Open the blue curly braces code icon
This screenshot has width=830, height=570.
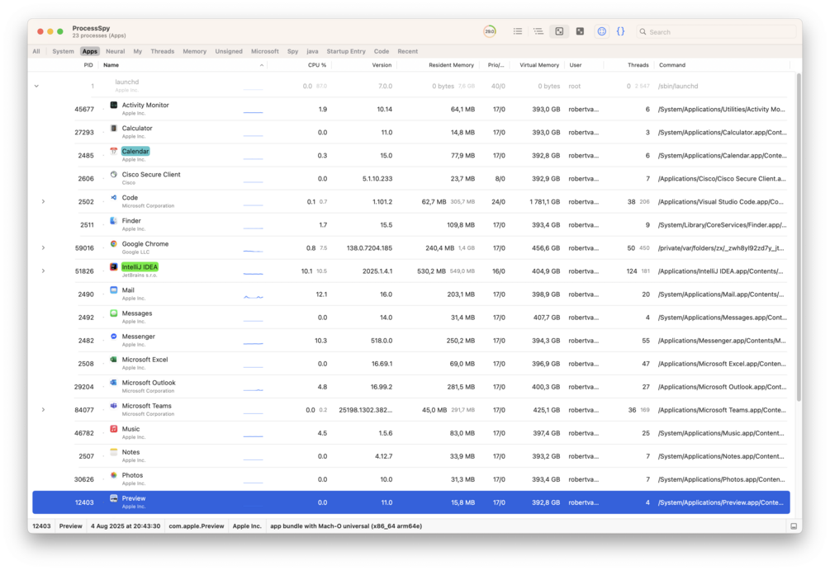click(620, 31)
